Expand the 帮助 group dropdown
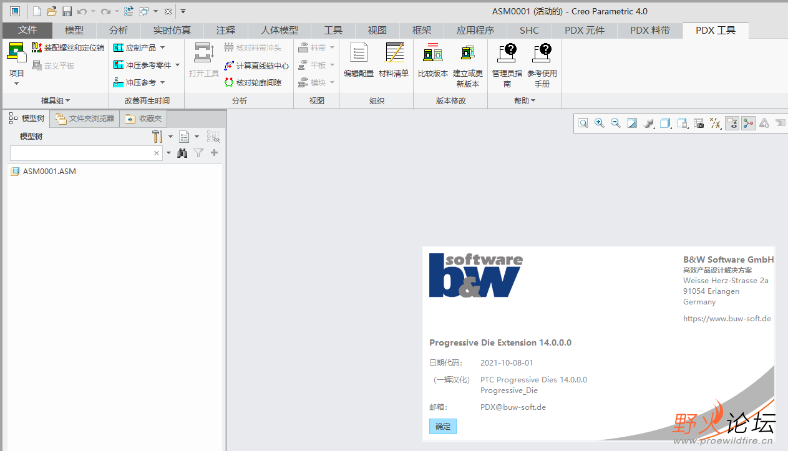 pyautogui.click(x=525, y=100)
